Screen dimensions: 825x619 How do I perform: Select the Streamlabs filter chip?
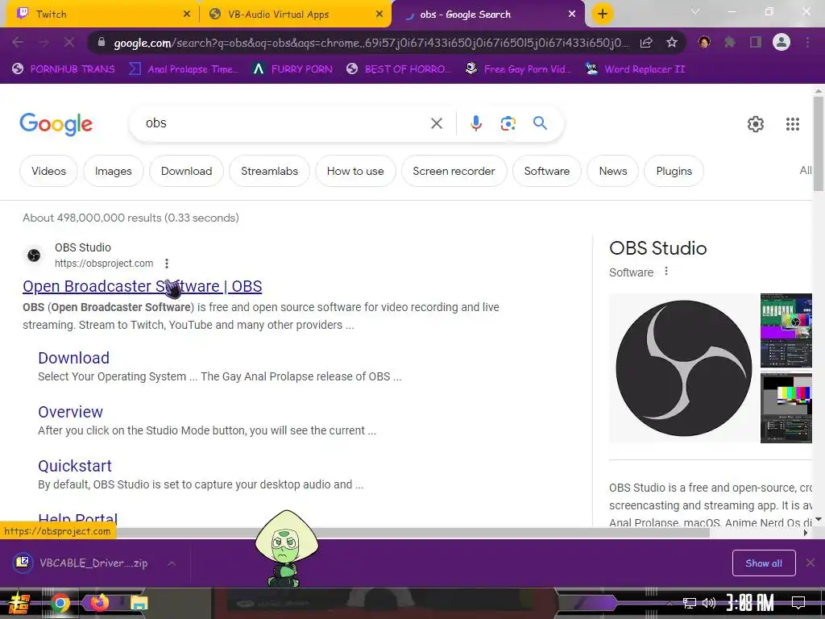click(269, 171)
